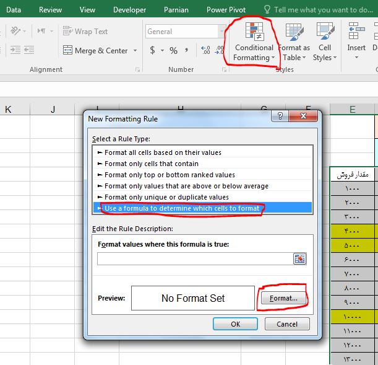Screen dimensions: 378x365
Task: Close the New Formatting Rule dialog
Action: click(303, 116)
